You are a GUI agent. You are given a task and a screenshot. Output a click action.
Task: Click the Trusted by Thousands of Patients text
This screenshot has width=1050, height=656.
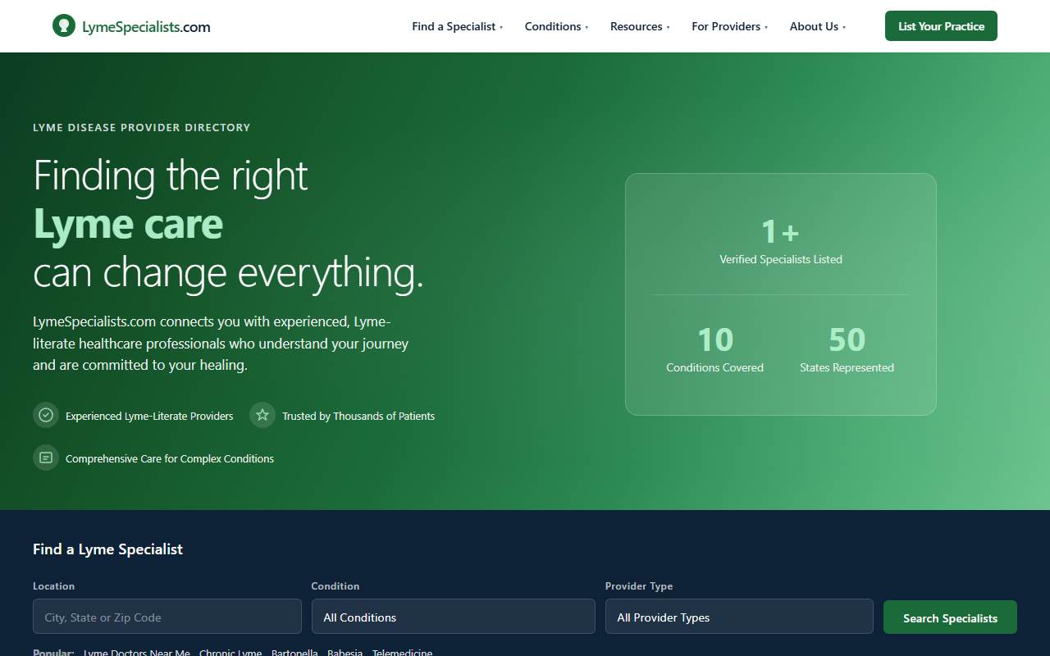pos(358,416)
